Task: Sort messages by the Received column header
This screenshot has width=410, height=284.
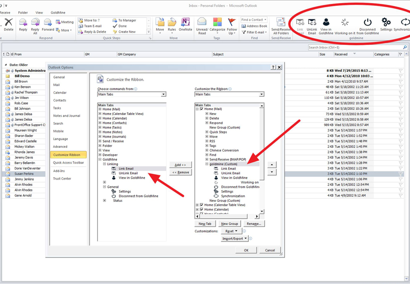Action: 353,54
